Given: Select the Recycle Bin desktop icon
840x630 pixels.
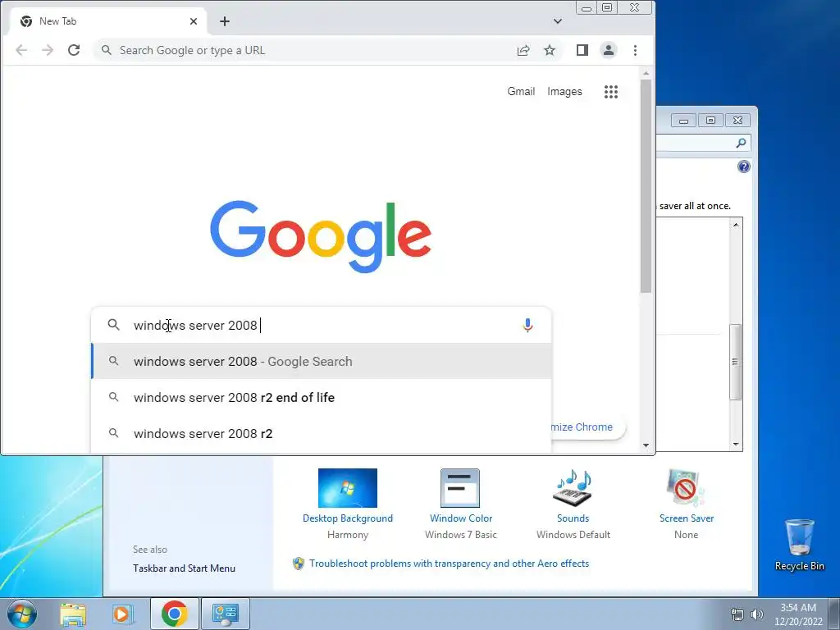Looking at the screenshot, I should [799, 545].
